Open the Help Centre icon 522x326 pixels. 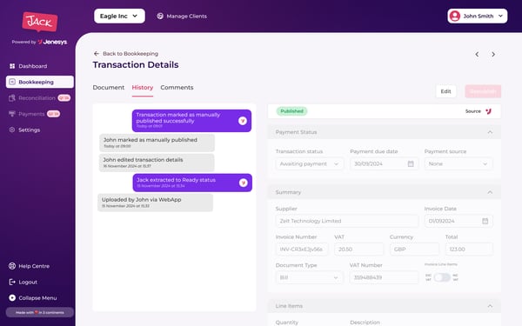[12, 266]
